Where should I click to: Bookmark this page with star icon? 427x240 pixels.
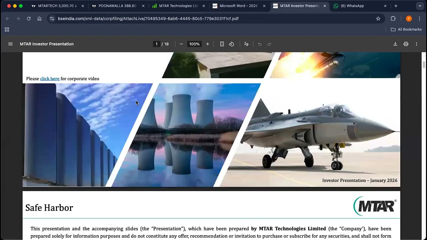378,19
